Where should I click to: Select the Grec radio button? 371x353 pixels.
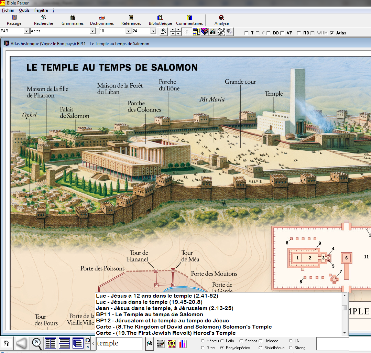click(203, 348)
